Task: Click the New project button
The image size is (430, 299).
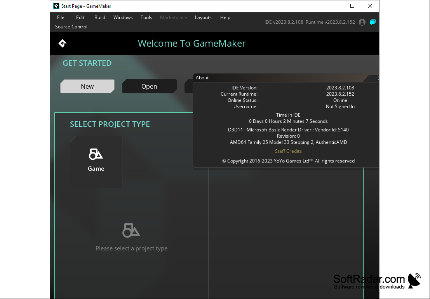Action: coord(87,86)
